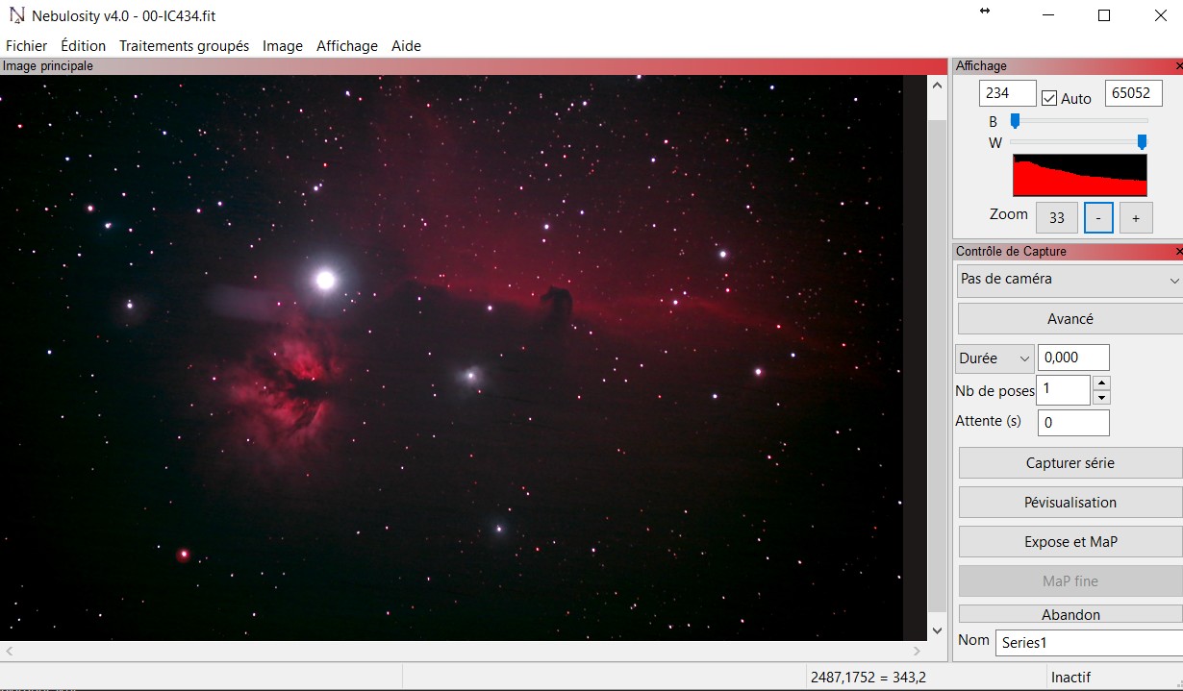Image resolution: width=1183 pixels, height=691 pixels.
Task: Open the Édition menu
Action: [x=83, y=46]
